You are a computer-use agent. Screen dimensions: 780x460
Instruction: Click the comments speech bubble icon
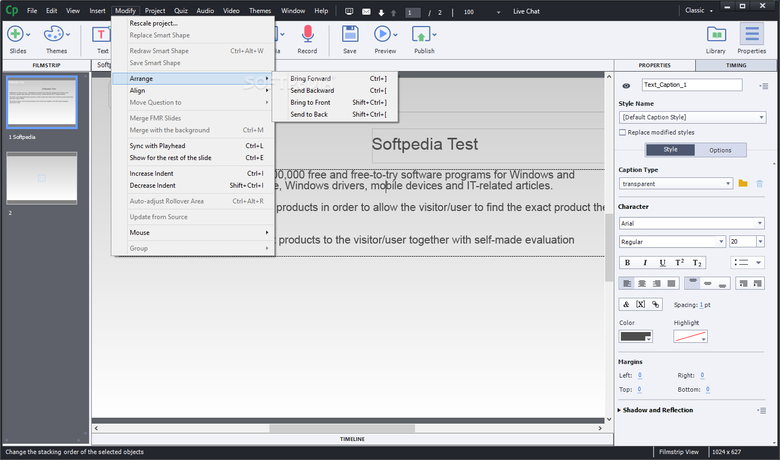[349, 11]
